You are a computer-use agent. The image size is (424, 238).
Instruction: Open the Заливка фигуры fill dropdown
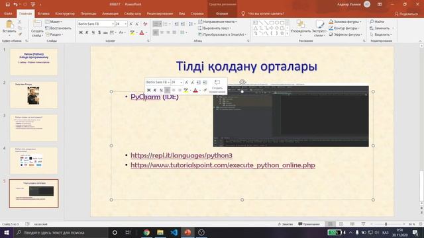[x=345, y=22]
